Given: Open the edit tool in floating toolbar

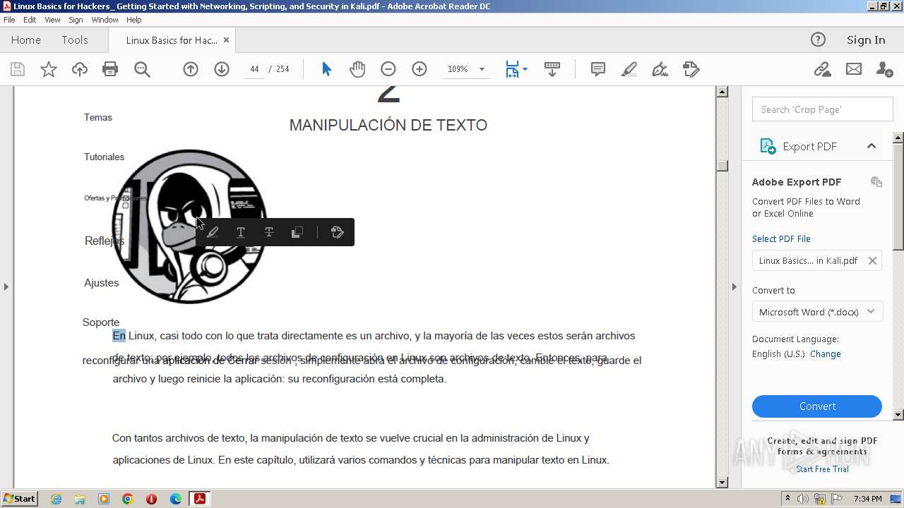Looking at the screenshot, I should [338, 232].
